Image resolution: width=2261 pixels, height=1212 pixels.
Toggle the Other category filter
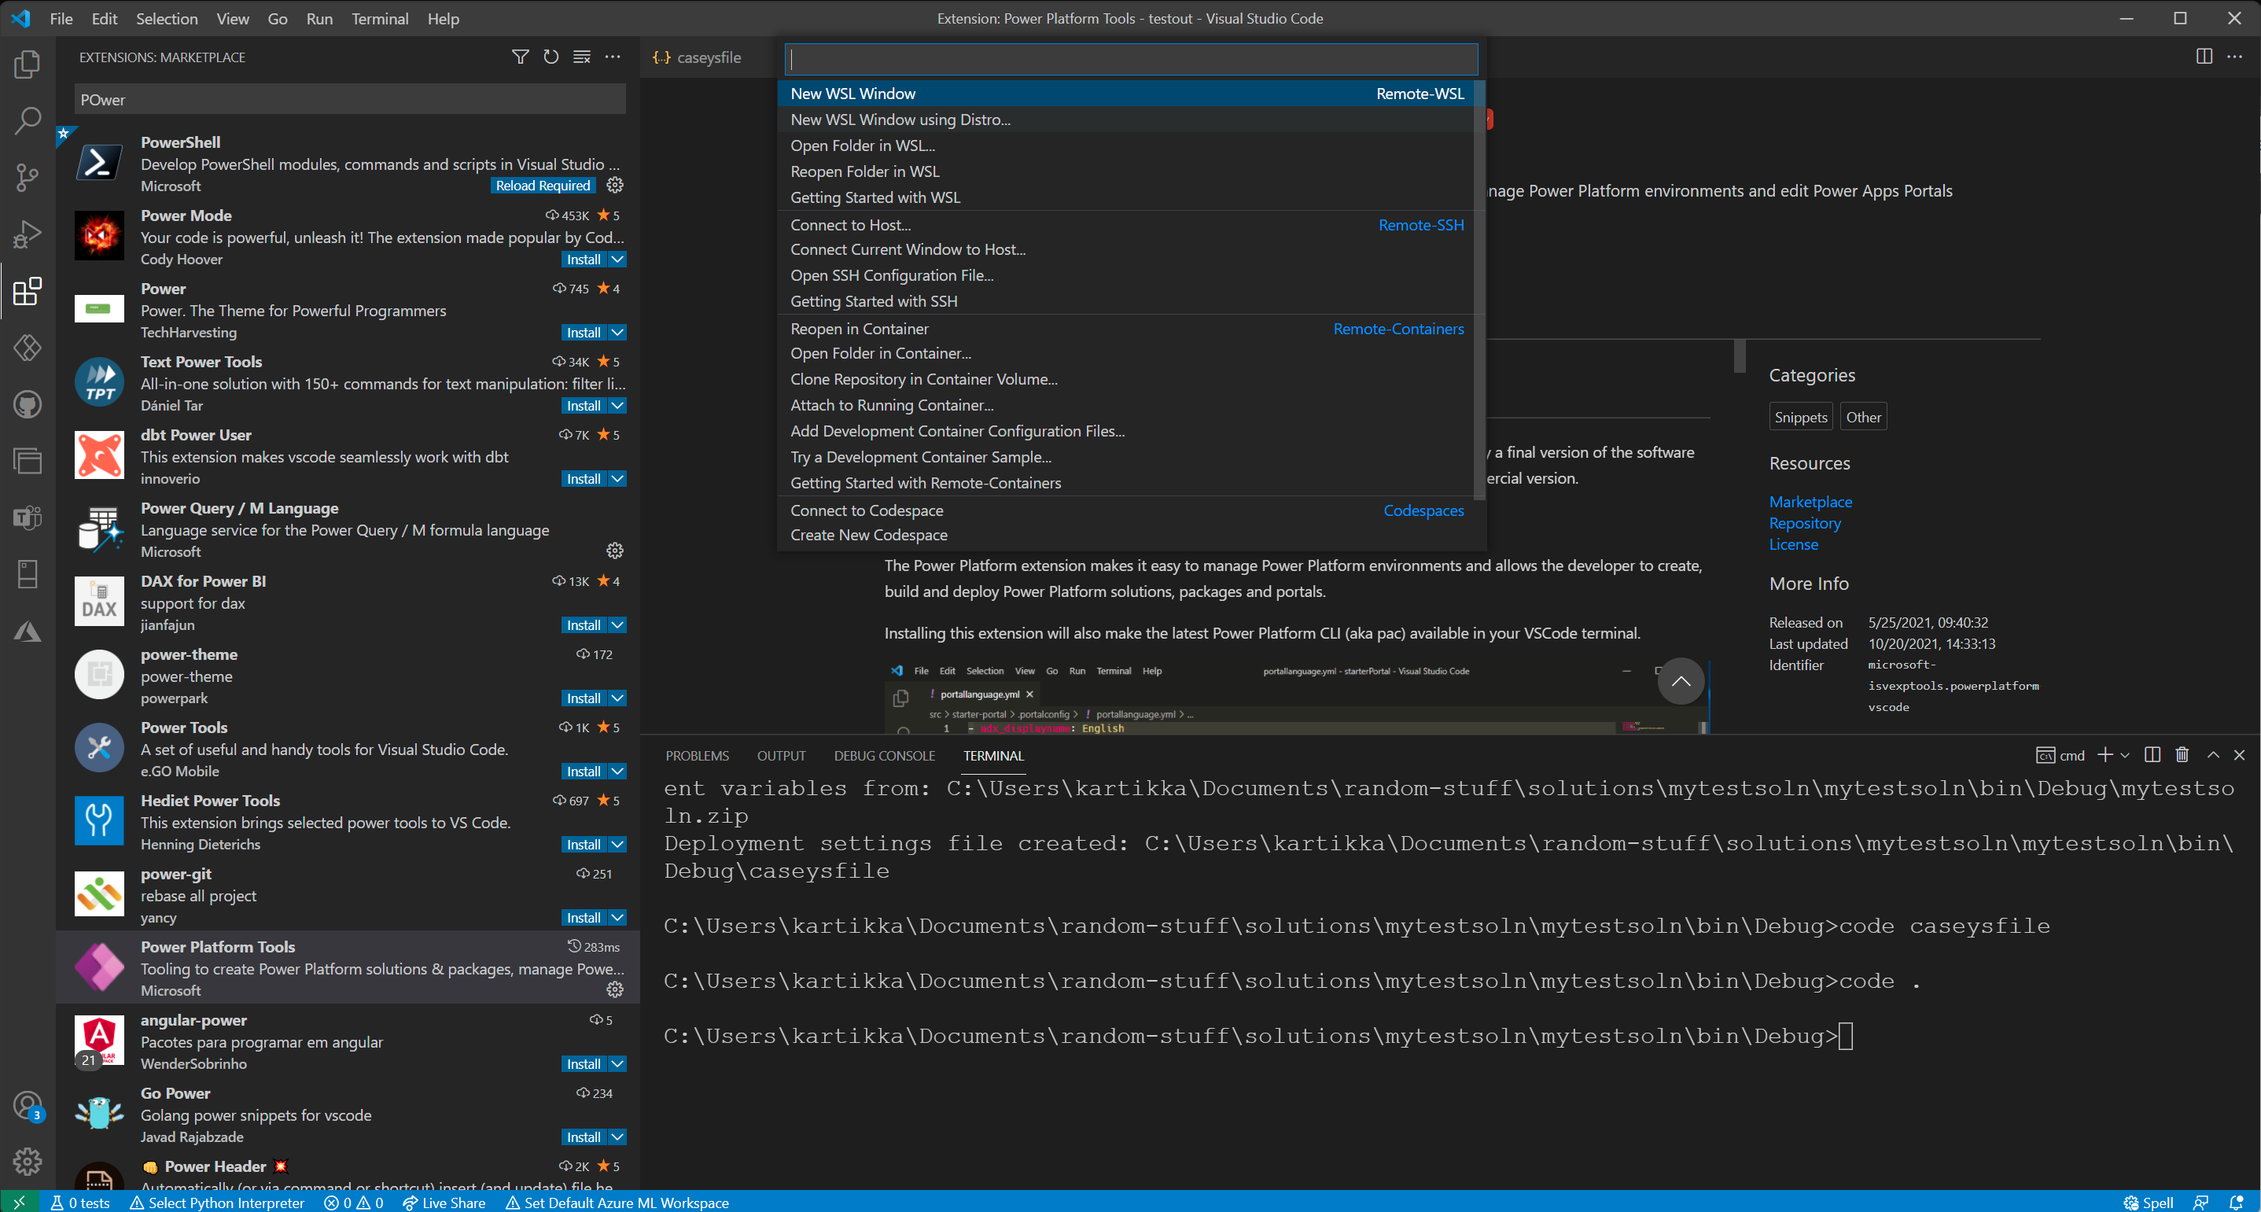point(1863,416)
